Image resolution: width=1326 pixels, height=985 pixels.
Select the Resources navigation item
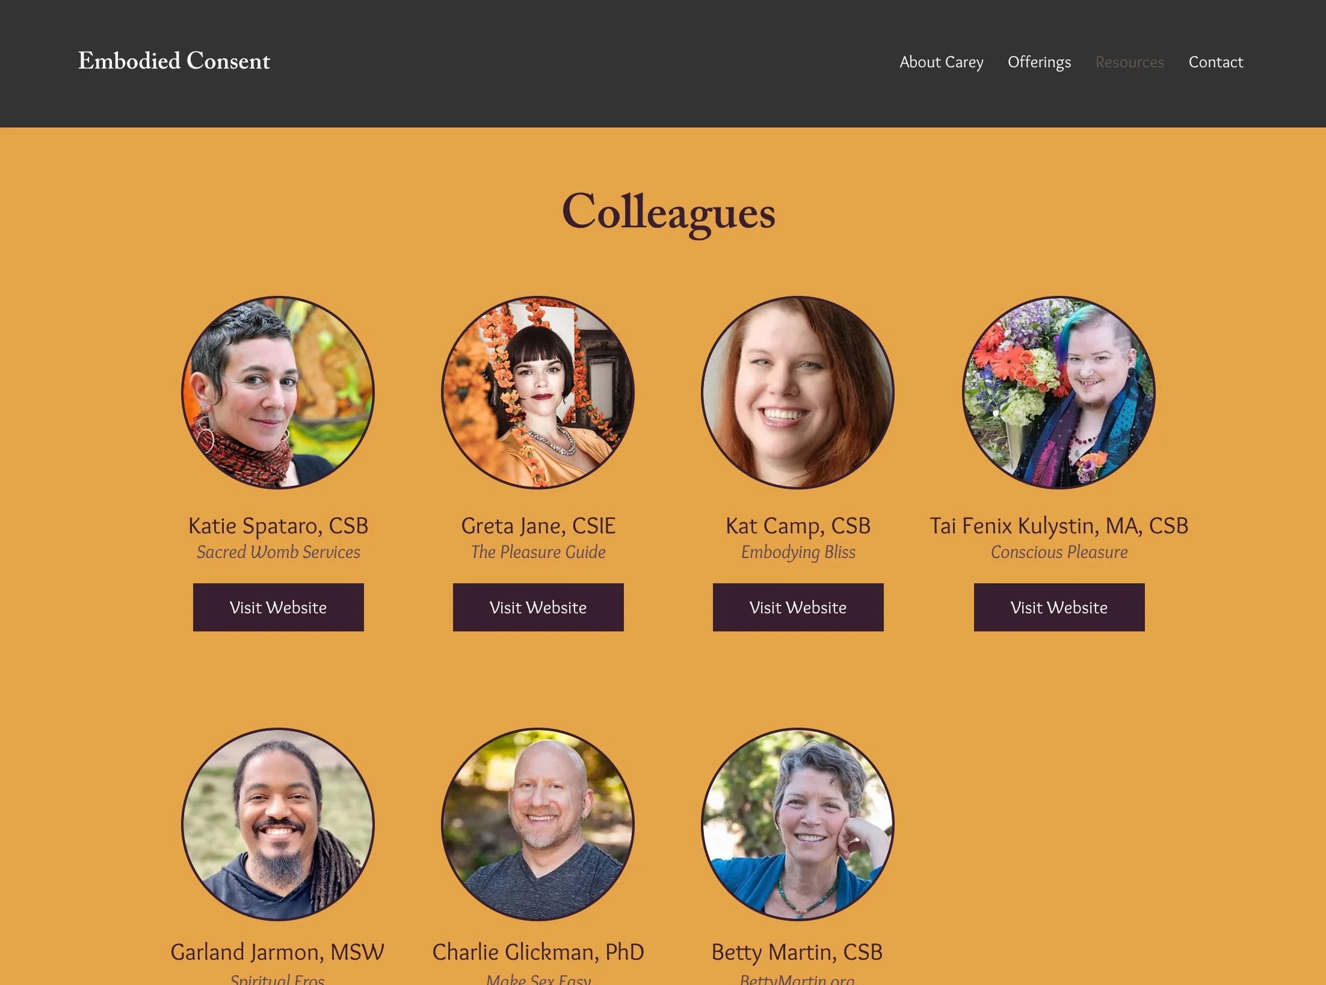[x=1129, y=62]
